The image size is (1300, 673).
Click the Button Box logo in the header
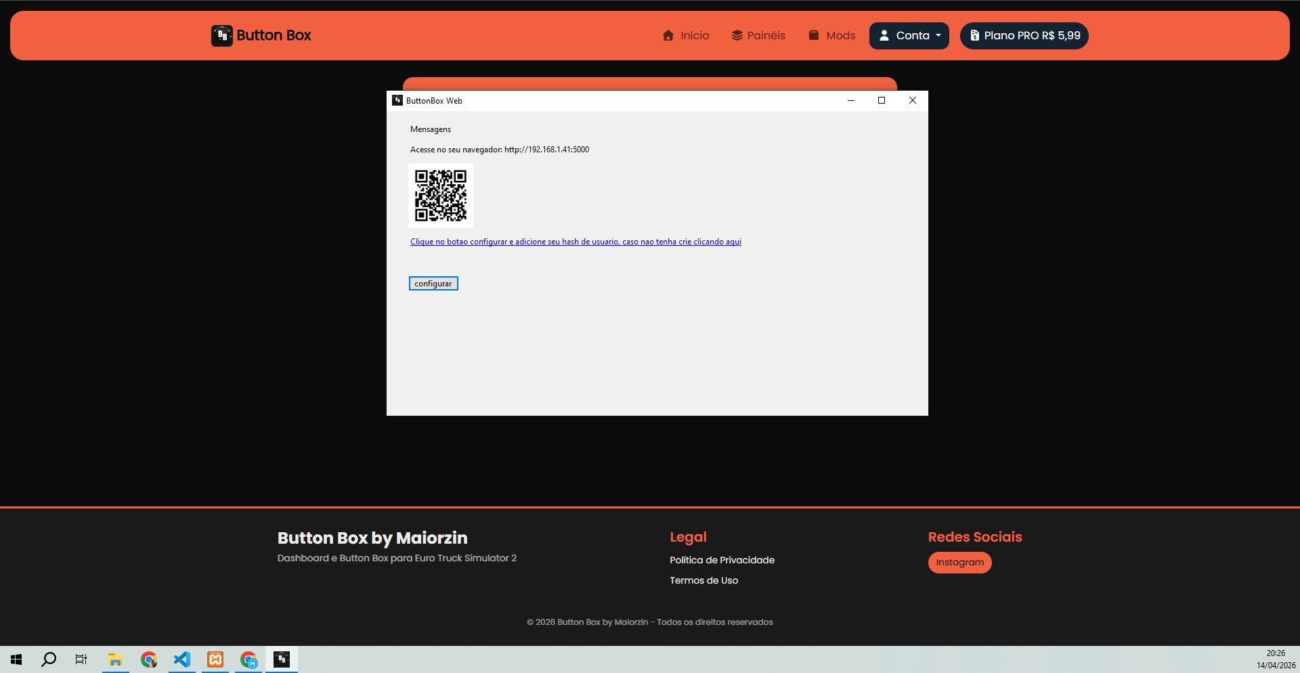point(261,36)
